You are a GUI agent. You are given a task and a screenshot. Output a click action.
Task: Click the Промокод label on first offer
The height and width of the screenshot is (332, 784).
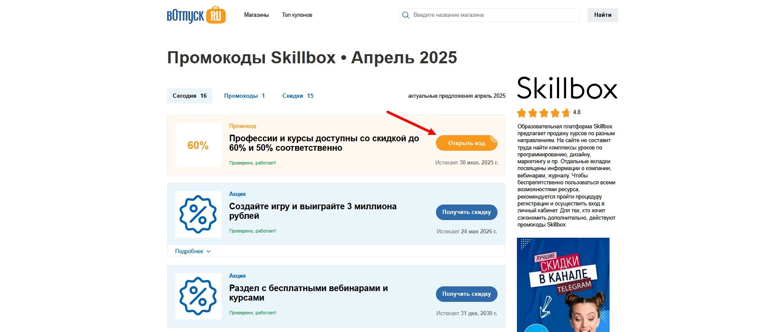click(x=243, y=126)
